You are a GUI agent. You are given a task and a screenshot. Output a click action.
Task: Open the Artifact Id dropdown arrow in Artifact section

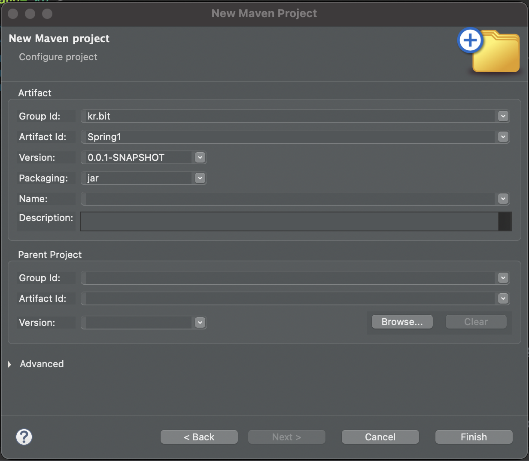[x=503, y=137]
